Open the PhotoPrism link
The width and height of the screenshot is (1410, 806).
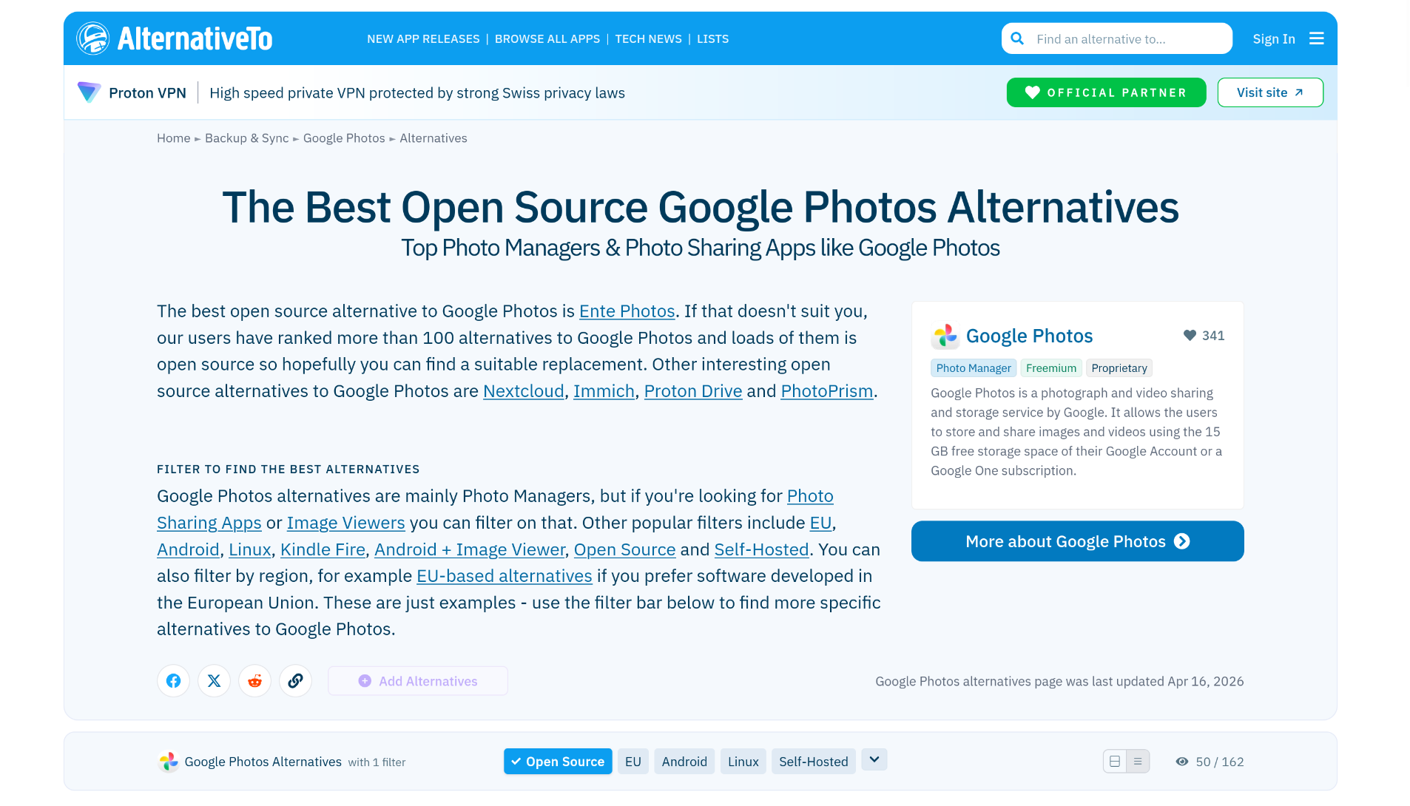point(827,391)
